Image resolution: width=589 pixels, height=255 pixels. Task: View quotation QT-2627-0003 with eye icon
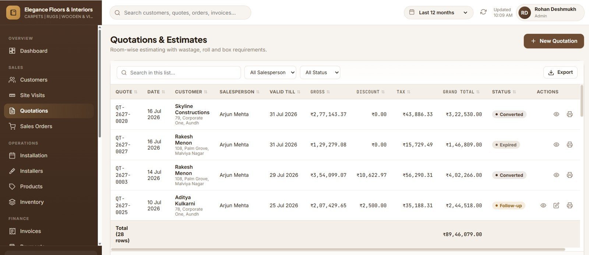click(556, 175)
